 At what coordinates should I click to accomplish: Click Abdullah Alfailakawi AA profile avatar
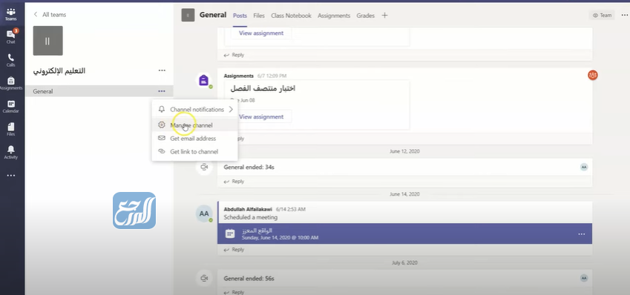(x=204, y=213)
